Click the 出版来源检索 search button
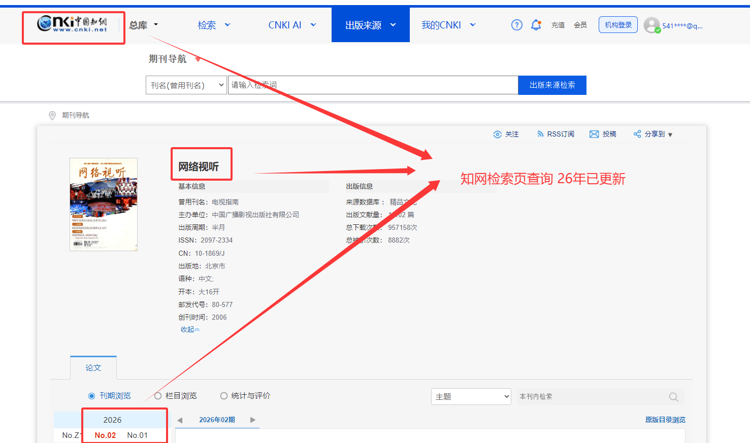The height and width of the screenshot is (443, 750). point(552,85)
